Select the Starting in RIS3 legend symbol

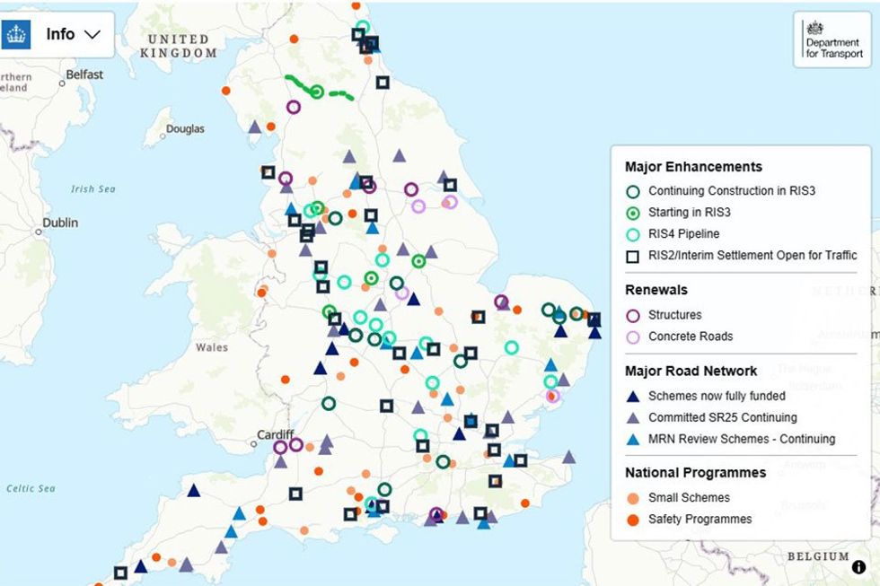point(633,212)
